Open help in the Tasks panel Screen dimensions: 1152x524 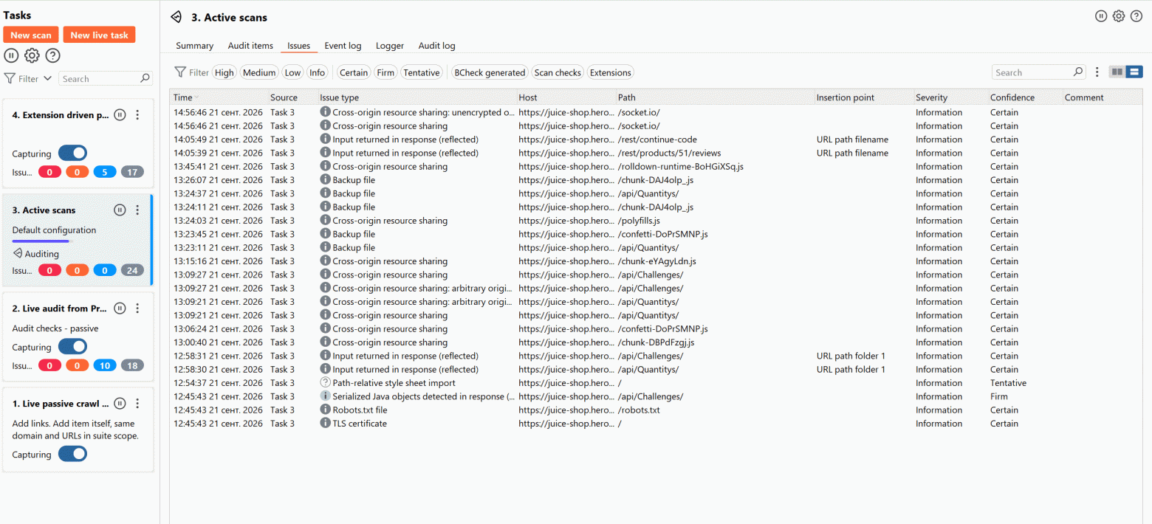tap(52, 55)
